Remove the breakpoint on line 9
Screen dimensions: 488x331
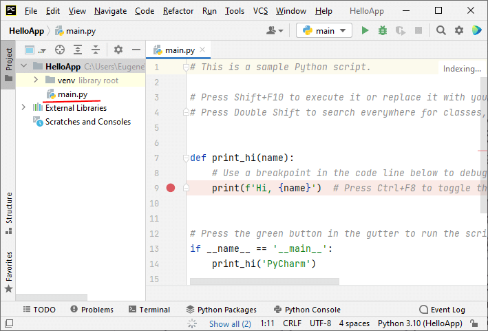[x=171, y=188]
